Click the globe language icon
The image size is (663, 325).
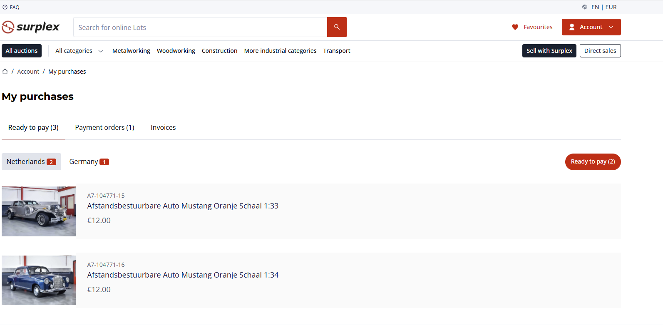pyautogui.click(x=585, y=7)
